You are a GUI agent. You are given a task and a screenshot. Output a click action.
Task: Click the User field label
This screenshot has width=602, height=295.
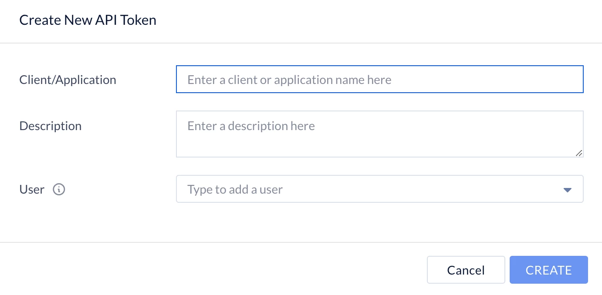[x=32, y=190]
